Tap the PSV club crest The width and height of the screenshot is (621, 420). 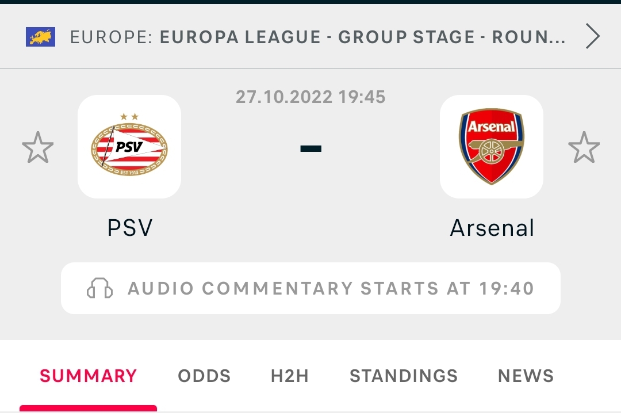click(x=129, y=147)
